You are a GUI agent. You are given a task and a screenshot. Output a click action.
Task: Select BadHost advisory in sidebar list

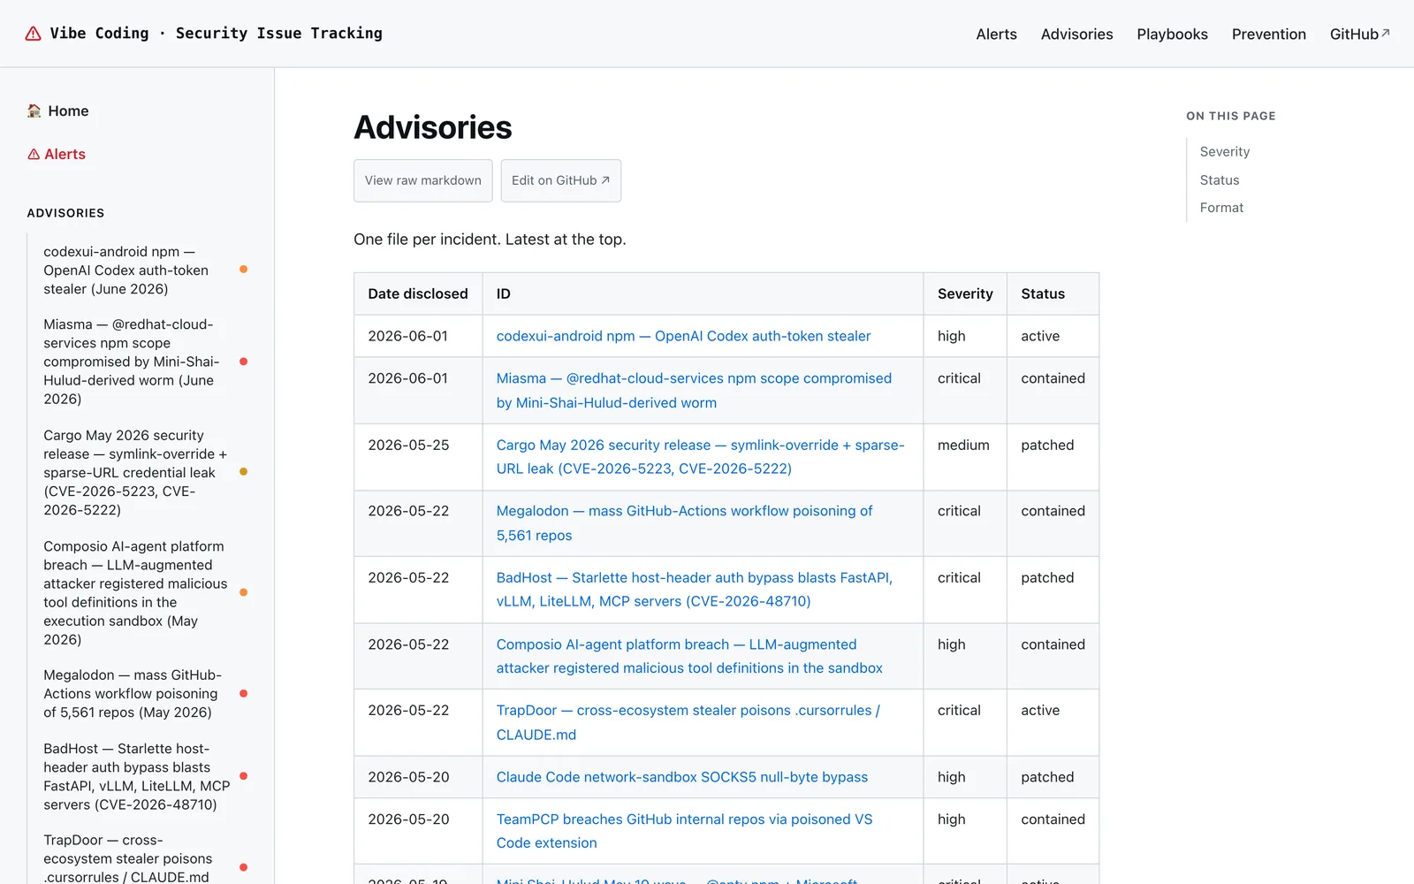click(x=137, y=776)
